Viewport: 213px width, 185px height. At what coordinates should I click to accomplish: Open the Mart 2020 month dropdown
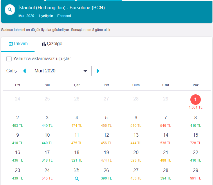pos(61,71)
